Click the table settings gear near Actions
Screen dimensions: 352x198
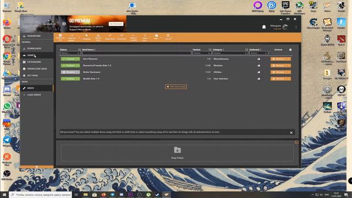click(290, 50)
